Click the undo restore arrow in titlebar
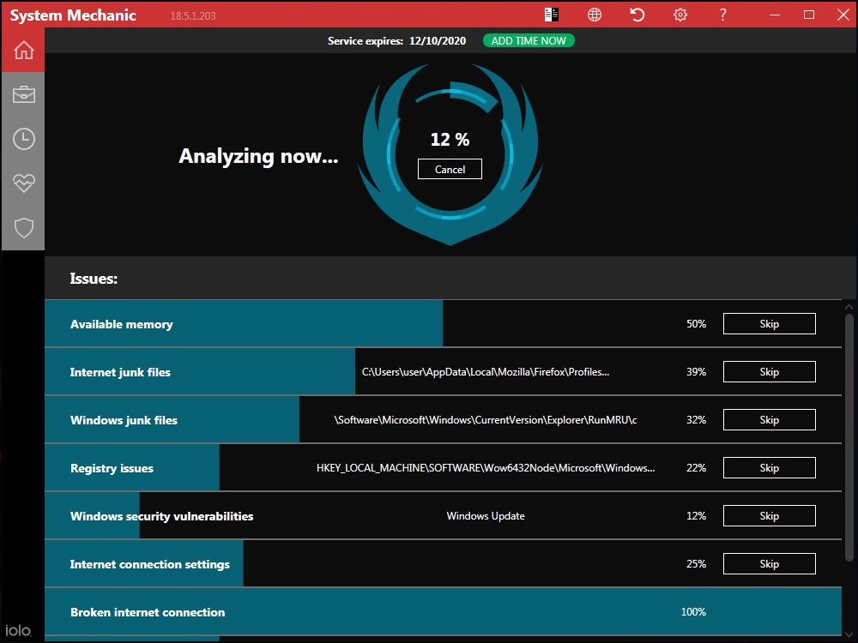Image resolution: width=858 pixels, height=643 pixels. (637, 15)
